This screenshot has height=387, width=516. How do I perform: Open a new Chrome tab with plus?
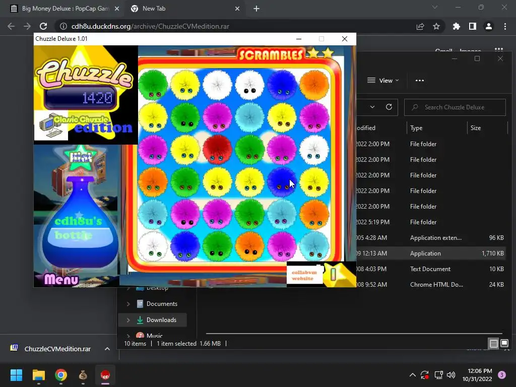[x=256, y=9]
